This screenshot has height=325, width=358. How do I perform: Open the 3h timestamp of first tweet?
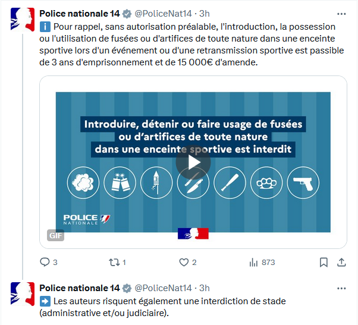tap(205, 14)
